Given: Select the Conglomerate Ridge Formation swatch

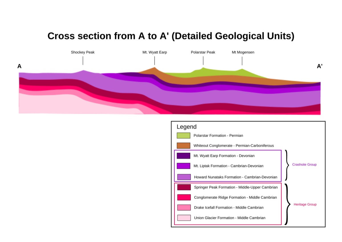Looking at the screenshot, I should (184, 197).
